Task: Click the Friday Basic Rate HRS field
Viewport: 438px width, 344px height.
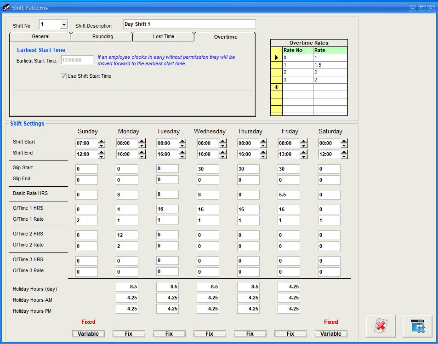Action: 289,195
